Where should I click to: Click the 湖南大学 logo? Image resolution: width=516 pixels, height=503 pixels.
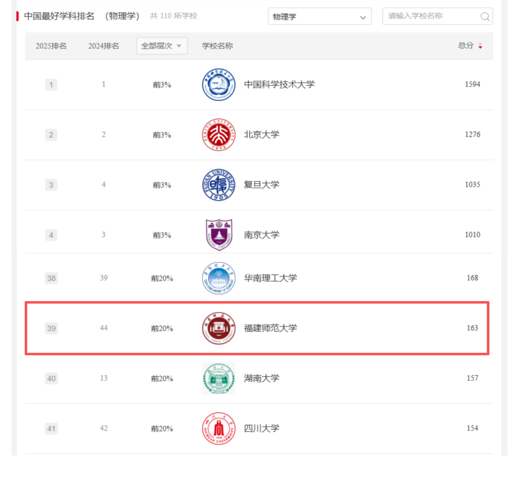pos(219,378)
